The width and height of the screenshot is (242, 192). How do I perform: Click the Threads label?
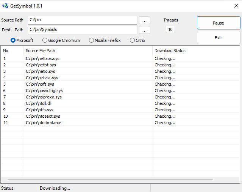pos(171,20)
